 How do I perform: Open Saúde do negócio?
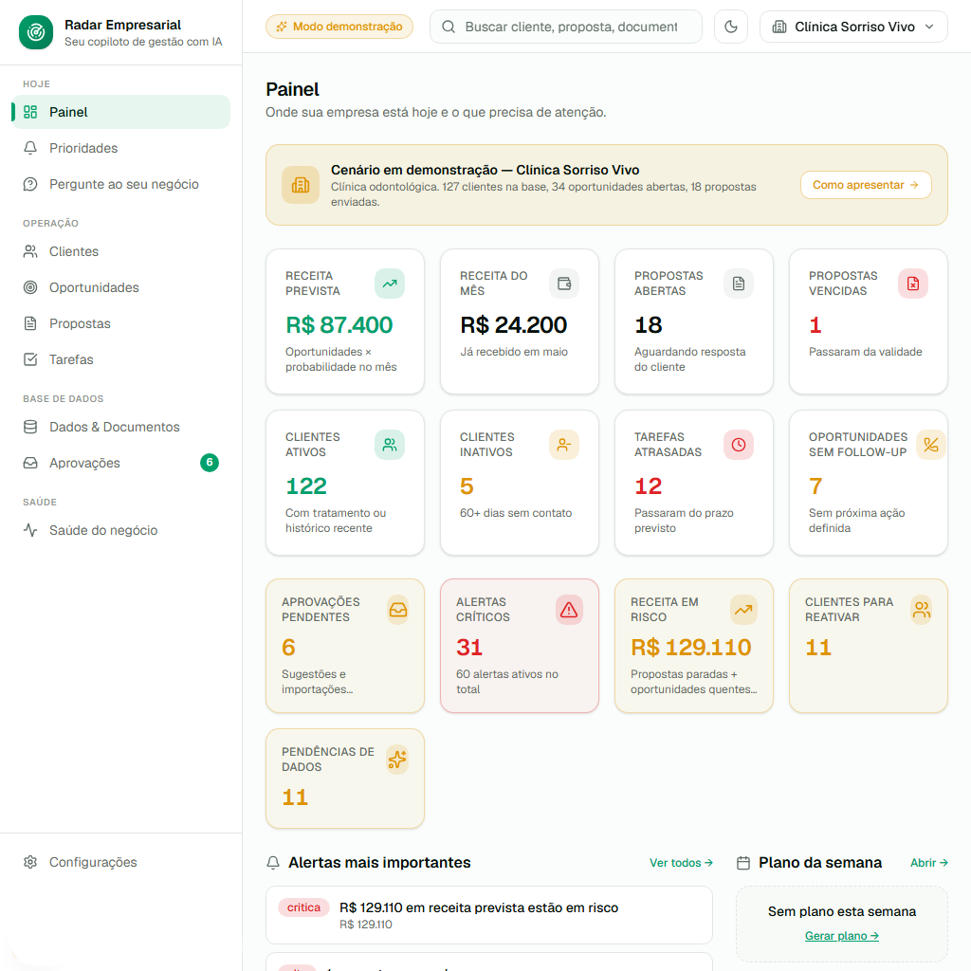pos(120,530)
